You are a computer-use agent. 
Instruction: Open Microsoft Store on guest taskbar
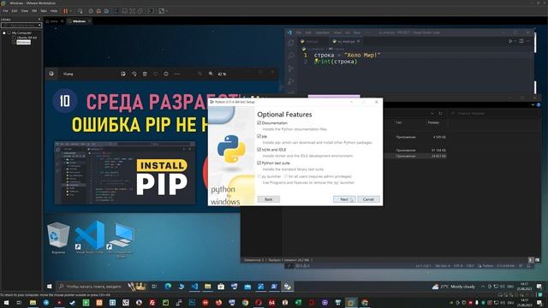click(x=221, y=287)
